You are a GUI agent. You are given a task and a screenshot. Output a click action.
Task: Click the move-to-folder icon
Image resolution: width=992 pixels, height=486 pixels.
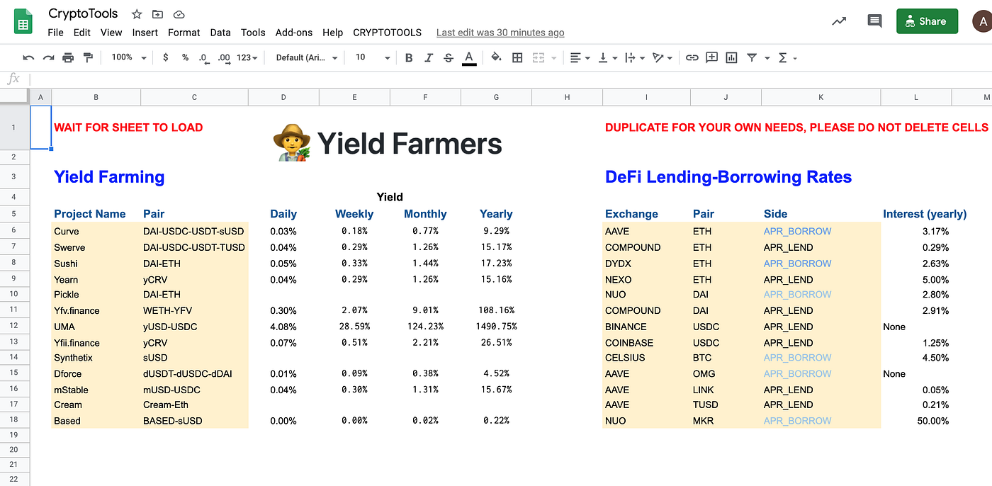click(157, 14)
